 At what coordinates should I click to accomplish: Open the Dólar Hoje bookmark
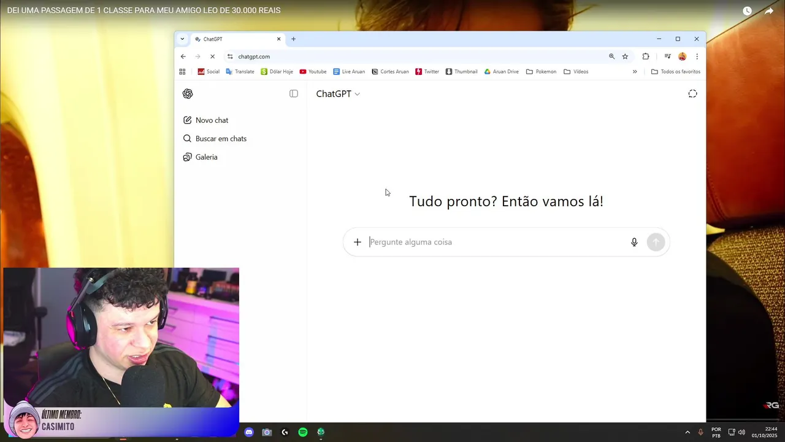(x=277, y=72)
